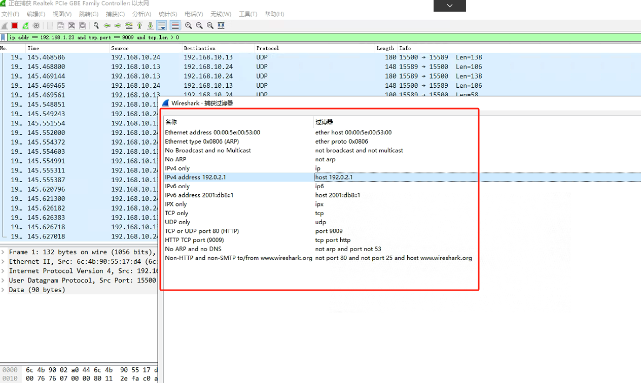Open the 统计(S) menu
This screenshot has width=641, height=383.
pos(168,14)
